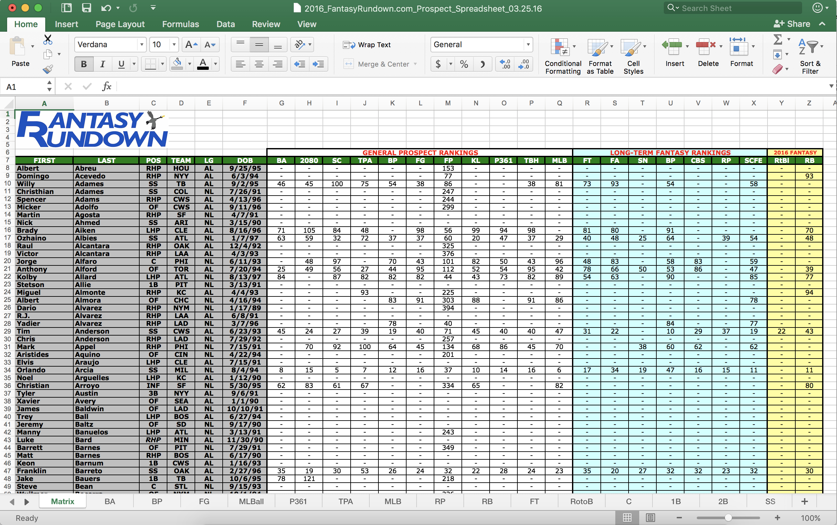837x525 pixels.
Task: Expand the General number format dropdown
Action: (528, 44)
